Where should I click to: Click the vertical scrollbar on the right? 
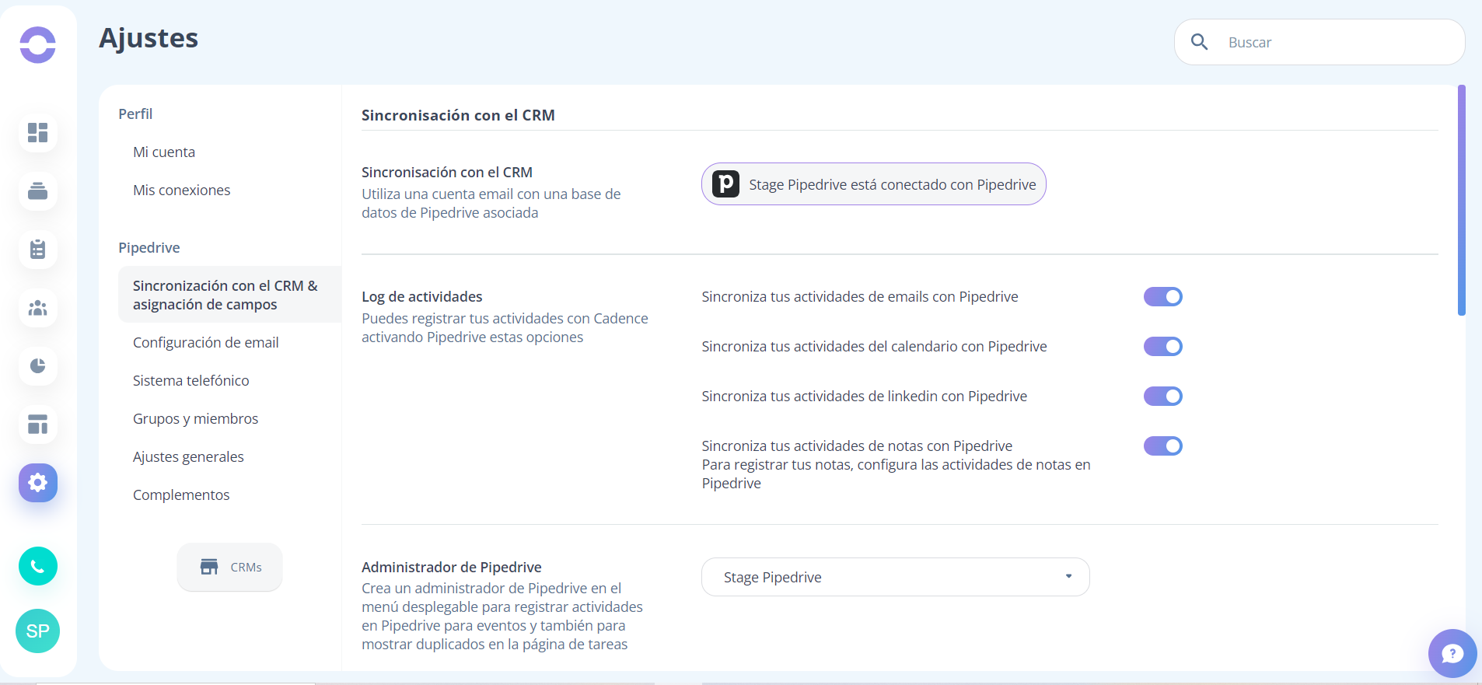click(x=1462, y=200)
